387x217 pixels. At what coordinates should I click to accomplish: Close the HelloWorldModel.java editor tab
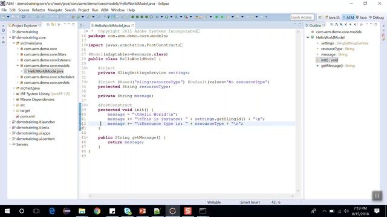point(133,25)
